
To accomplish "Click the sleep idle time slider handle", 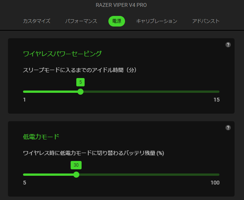I will click(80, 92).
